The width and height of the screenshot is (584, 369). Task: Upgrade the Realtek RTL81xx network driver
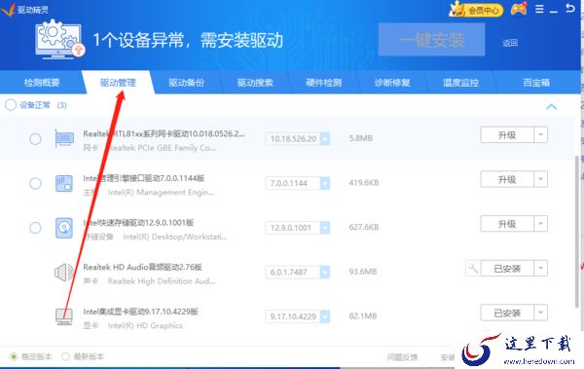coord(507,135)
